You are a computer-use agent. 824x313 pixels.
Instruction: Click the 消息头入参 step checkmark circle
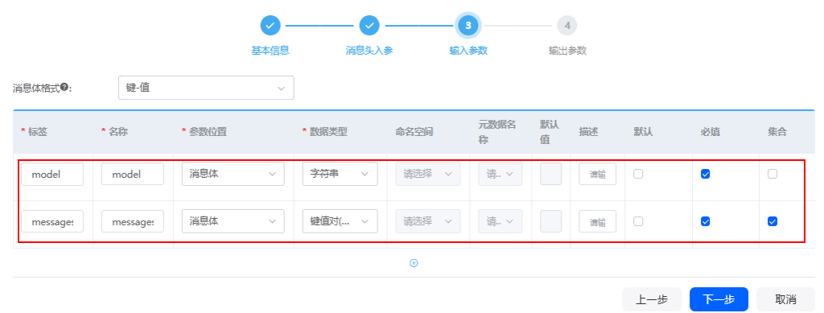(x=369, y=25)
